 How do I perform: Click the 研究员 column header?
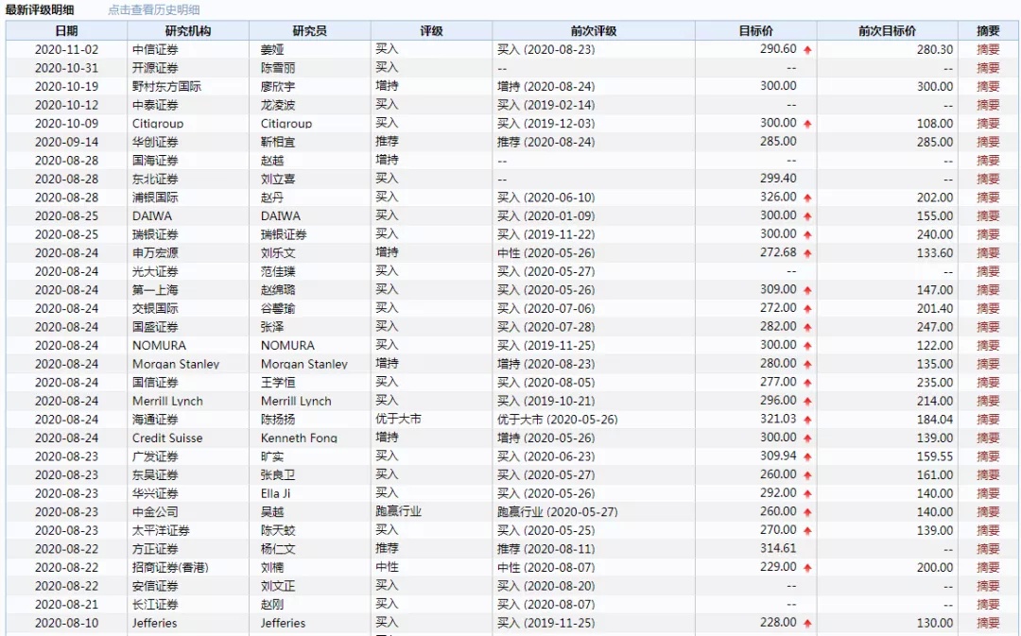[x=310, y=30]
